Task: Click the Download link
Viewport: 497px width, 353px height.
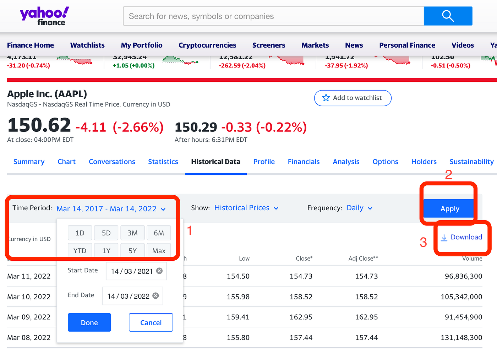Action: [461, 237]
